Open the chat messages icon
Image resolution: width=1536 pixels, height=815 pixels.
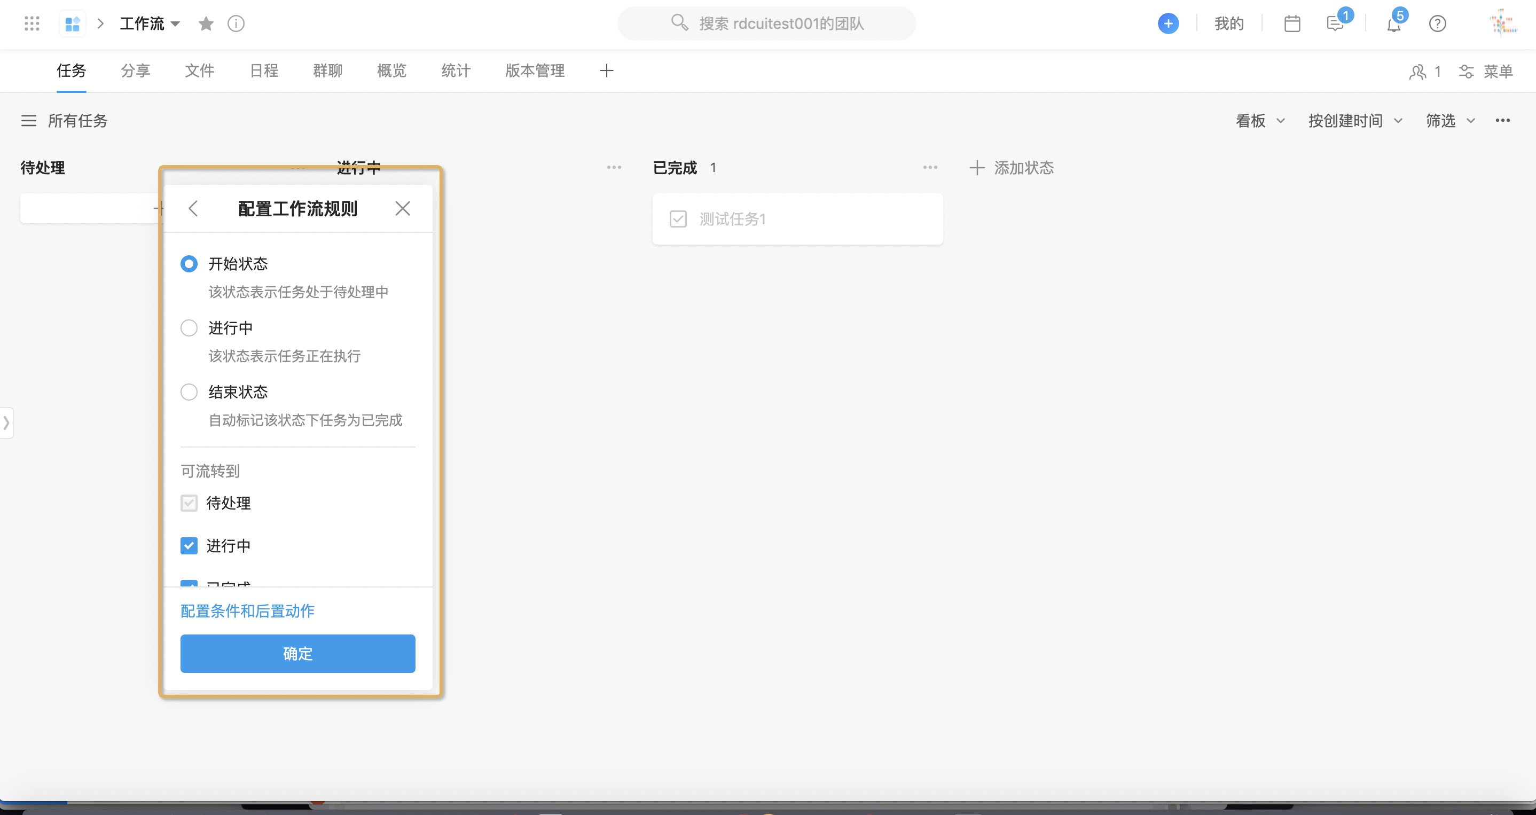point(1335,23)
